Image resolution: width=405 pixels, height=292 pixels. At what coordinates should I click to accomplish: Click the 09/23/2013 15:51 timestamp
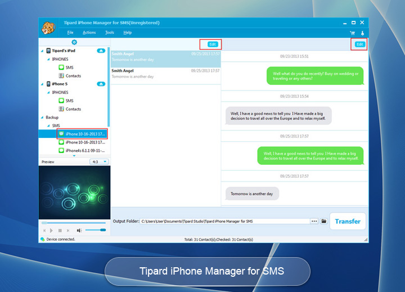294,56
